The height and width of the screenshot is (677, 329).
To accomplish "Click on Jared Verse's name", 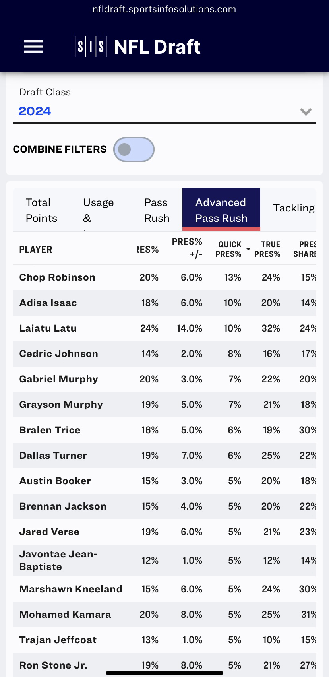I will click(x=49, y=532).
